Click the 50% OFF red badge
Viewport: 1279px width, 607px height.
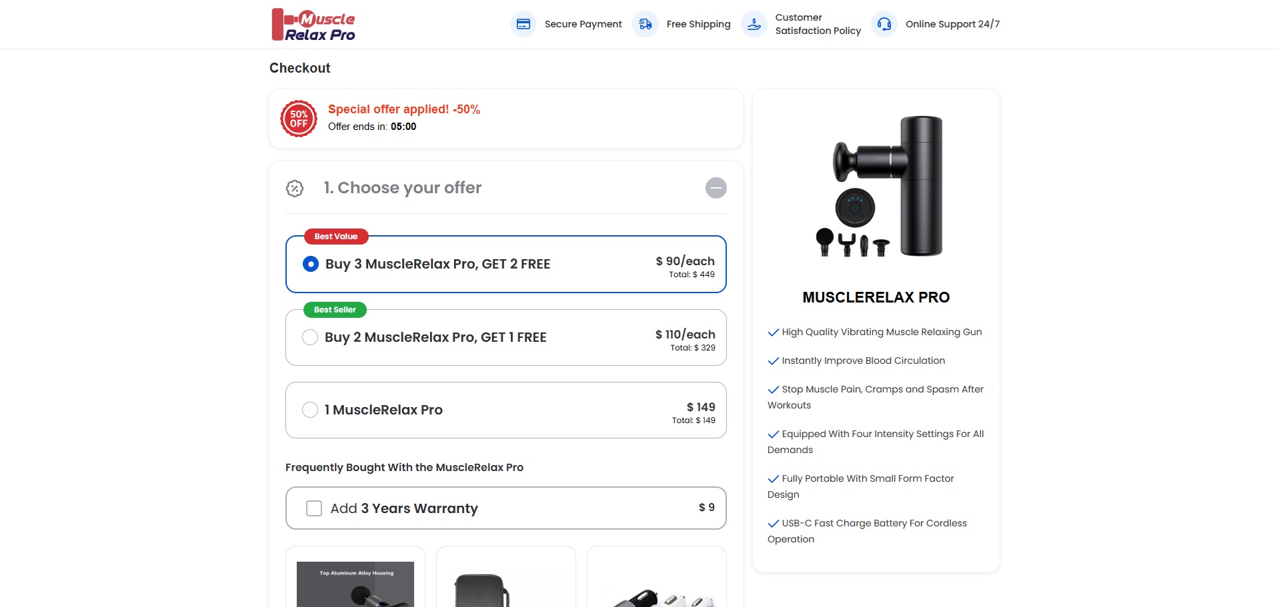pyautogui.click(x=299, y=119)
